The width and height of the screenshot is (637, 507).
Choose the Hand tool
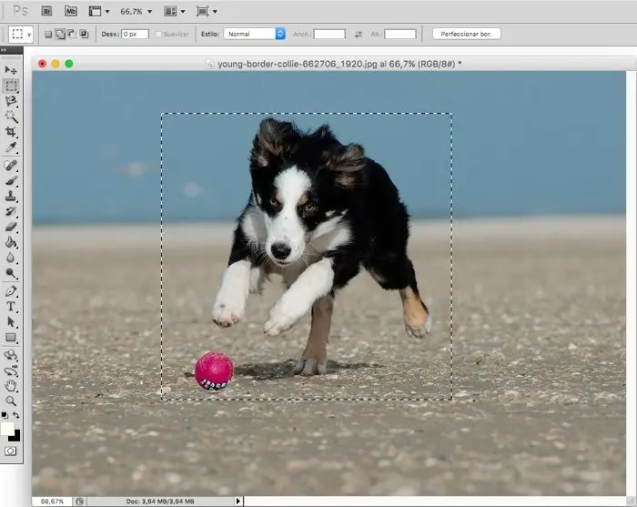coord(11,385)
